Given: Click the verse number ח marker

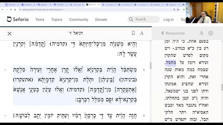Looking at the screenshot, I should tap(144, 70).
